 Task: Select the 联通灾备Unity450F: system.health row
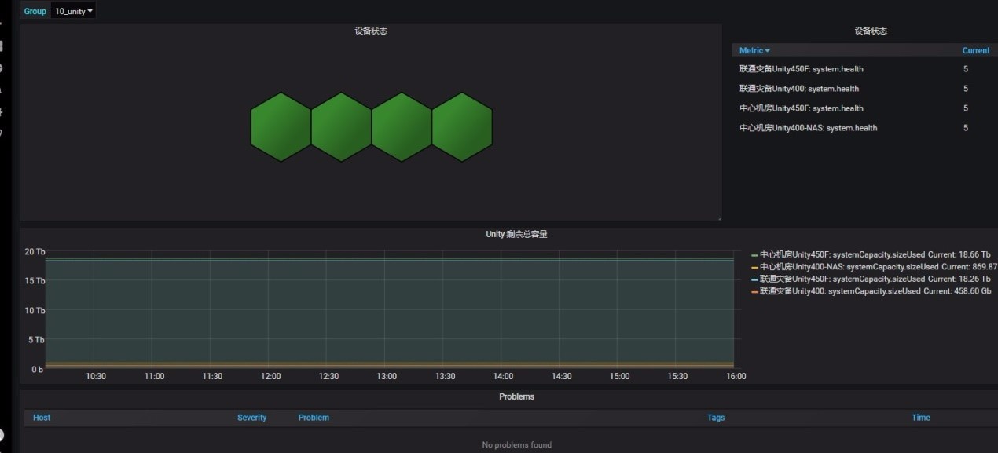(x=864, y=69)
